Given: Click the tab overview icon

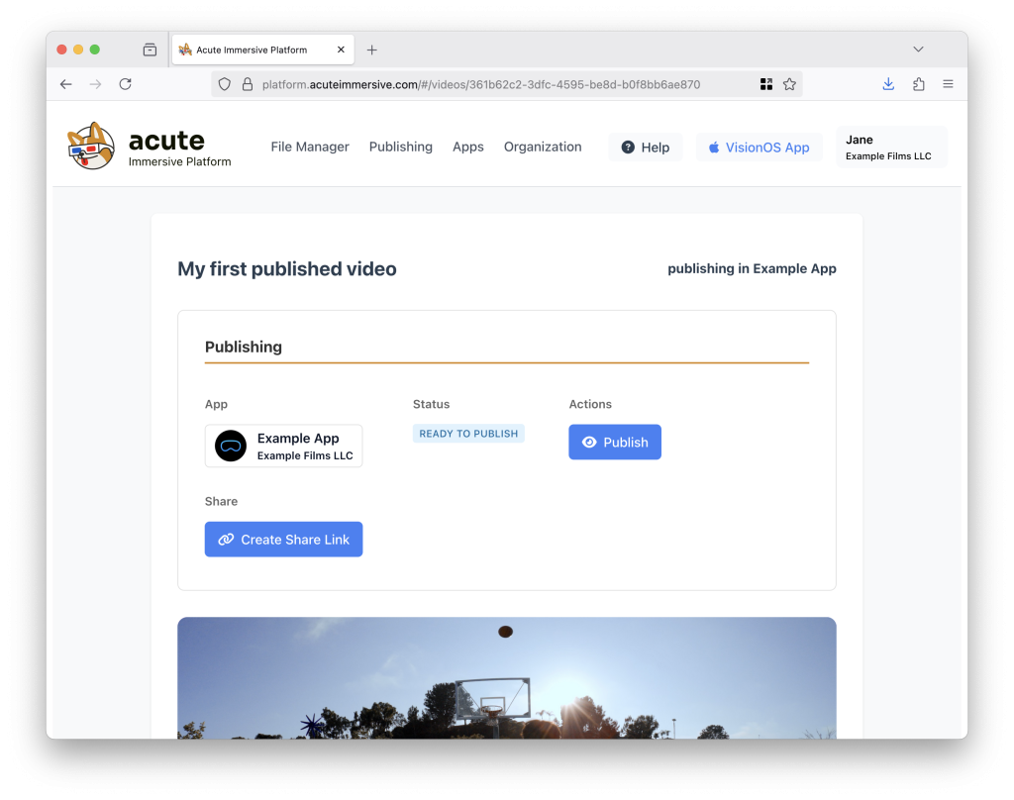Looking at the screenshot, I should pyautogui.click(x=151, y=50).
